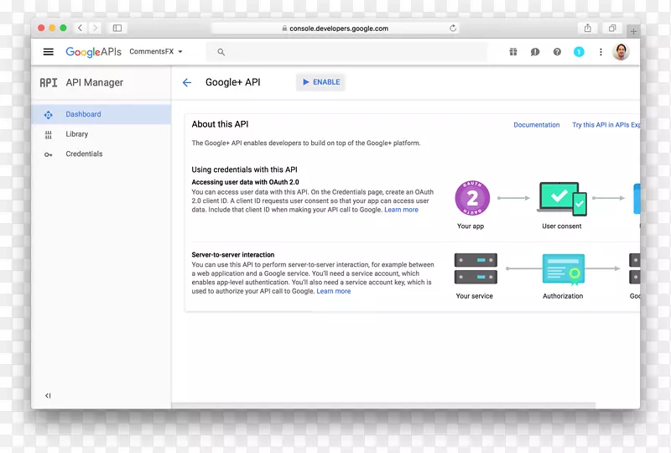
Task: Focus the console search field
Action: [x=346, y=52]
